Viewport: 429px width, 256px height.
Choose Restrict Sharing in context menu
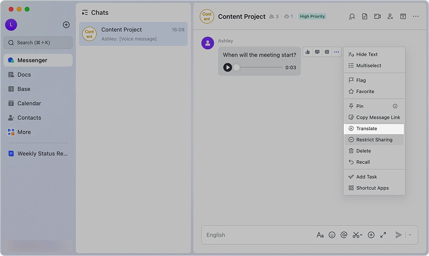374,140
